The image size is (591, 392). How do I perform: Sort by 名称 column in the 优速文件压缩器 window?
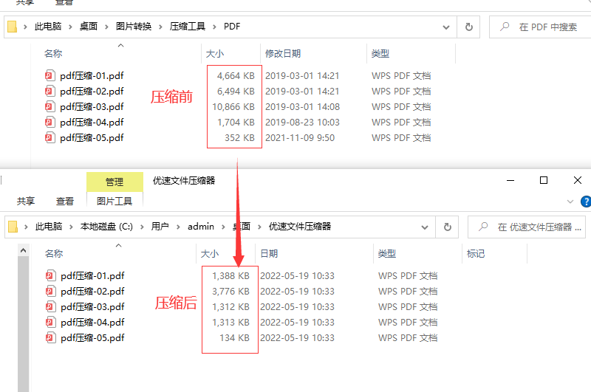54,253
